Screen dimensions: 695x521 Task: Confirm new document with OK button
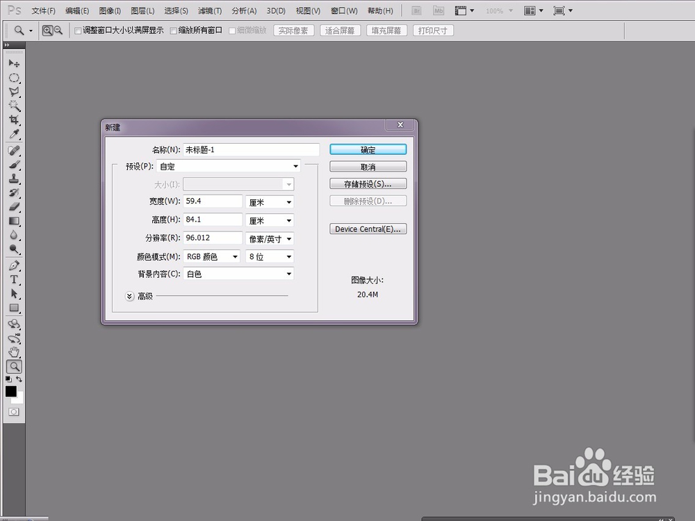click(x=368, y=150)
